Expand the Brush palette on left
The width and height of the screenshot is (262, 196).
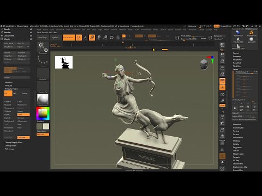[x=7, y=29]
